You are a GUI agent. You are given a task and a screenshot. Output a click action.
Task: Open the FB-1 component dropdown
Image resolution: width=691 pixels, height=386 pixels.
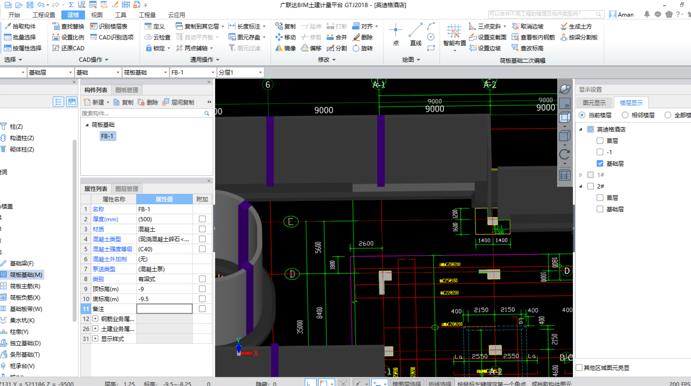tap(192, 72)
